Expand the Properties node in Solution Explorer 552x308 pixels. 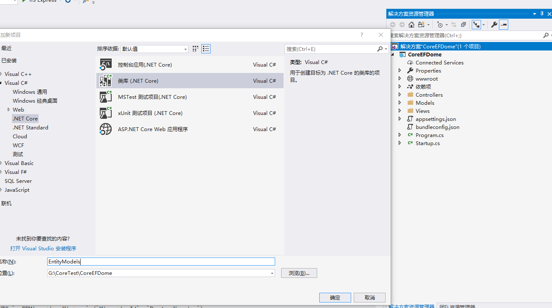click(400, 71)
